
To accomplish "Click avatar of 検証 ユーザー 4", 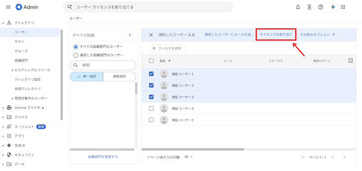I will pyautogui.click(x=164, y=108).
